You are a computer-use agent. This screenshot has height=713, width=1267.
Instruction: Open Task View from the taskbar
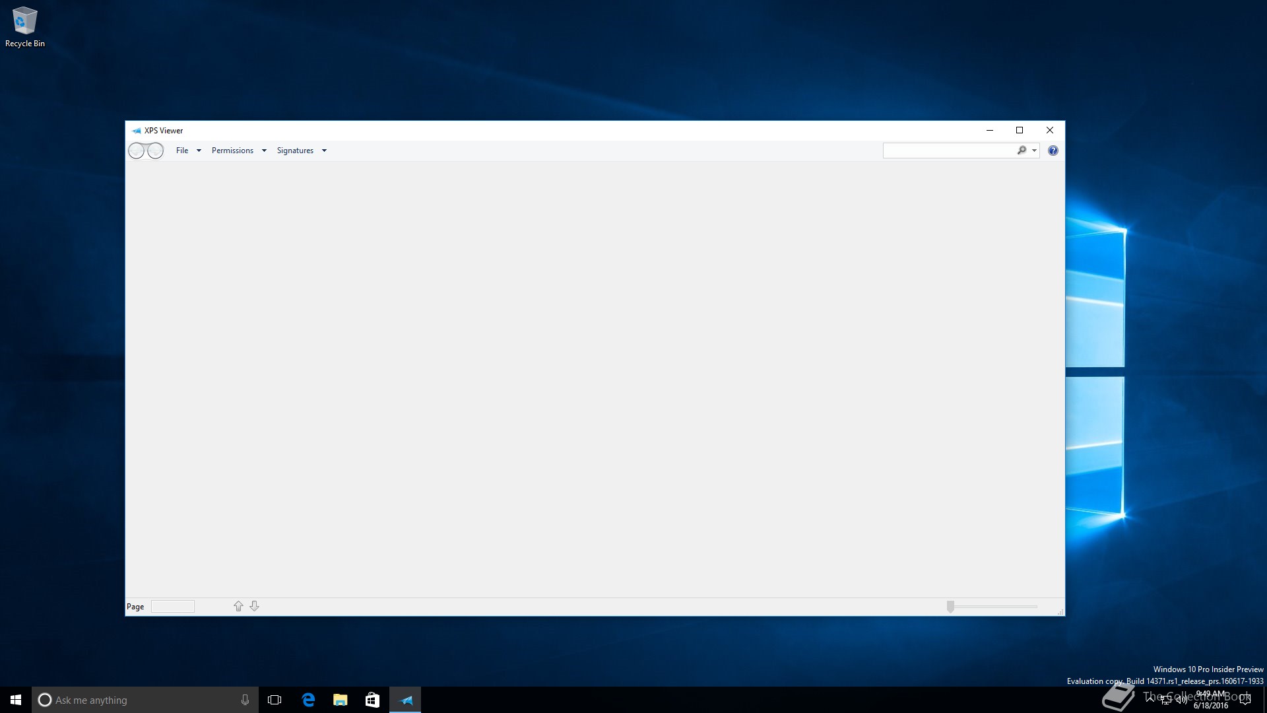coord(275,700)
